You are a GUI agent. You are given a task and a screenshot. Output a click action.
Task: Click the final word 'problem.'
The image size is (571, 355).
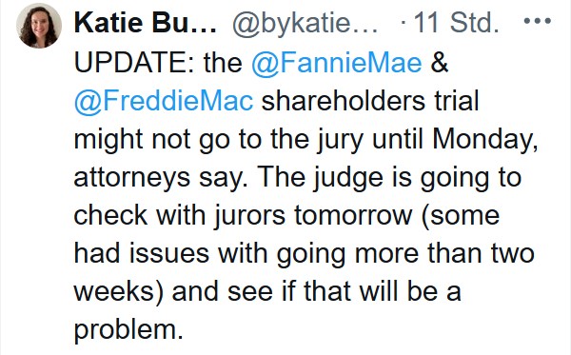pyautogui.click(x=128, y=331)
